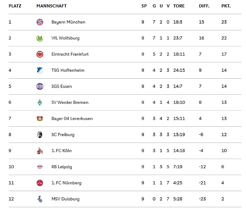Open the VfL Wolfsburg team name
Viewport: 246px width, 211px height.
pos(65,38)
